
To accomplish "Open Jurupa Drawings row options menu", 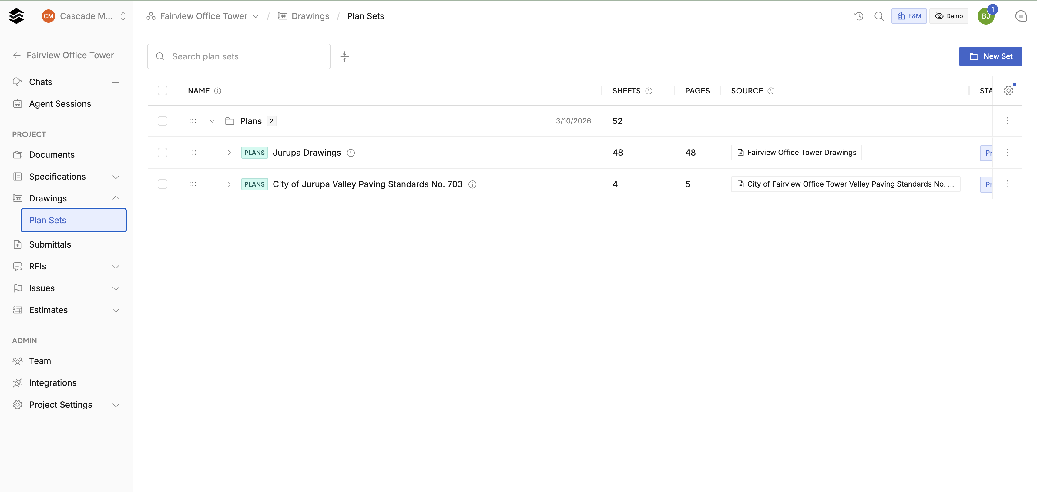I will (x=1007, y=153).
